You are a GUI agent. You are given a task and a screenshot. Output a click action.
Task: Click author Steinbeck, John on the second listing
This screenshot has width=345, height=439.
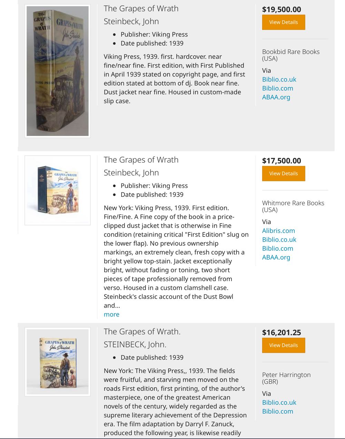coord(131,173)
